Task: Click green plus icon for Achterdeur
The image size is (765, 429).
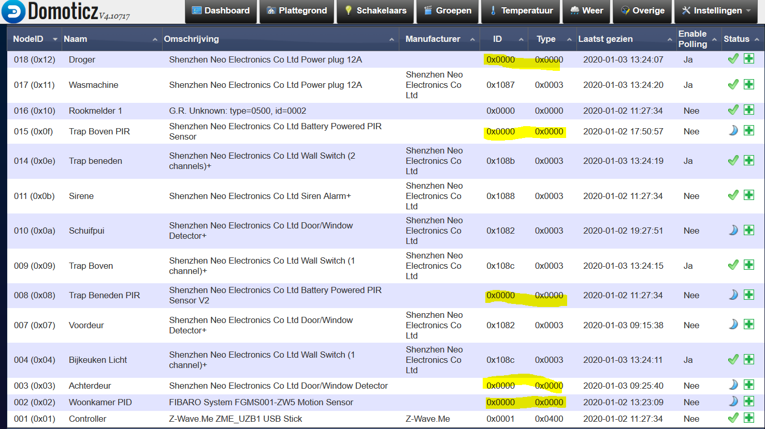Action: [x=749, y=385]
